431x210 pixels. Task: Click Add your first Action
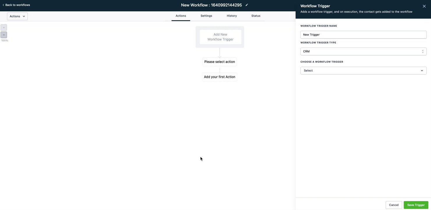(219, 77)
